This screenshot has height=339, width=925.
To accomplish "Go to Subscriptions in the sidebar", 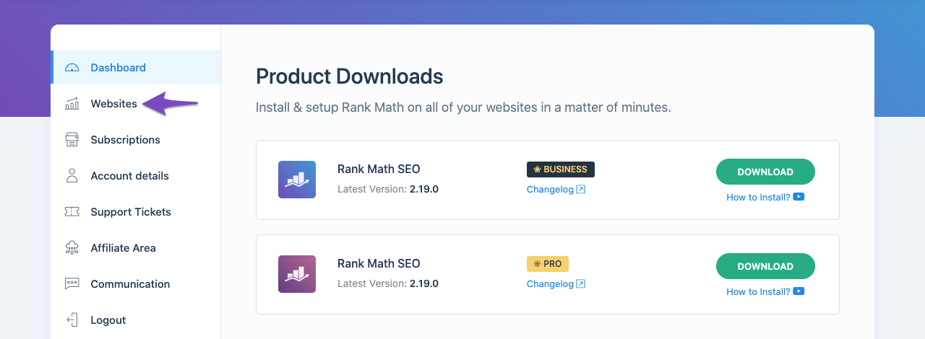I will pos(125,140).
